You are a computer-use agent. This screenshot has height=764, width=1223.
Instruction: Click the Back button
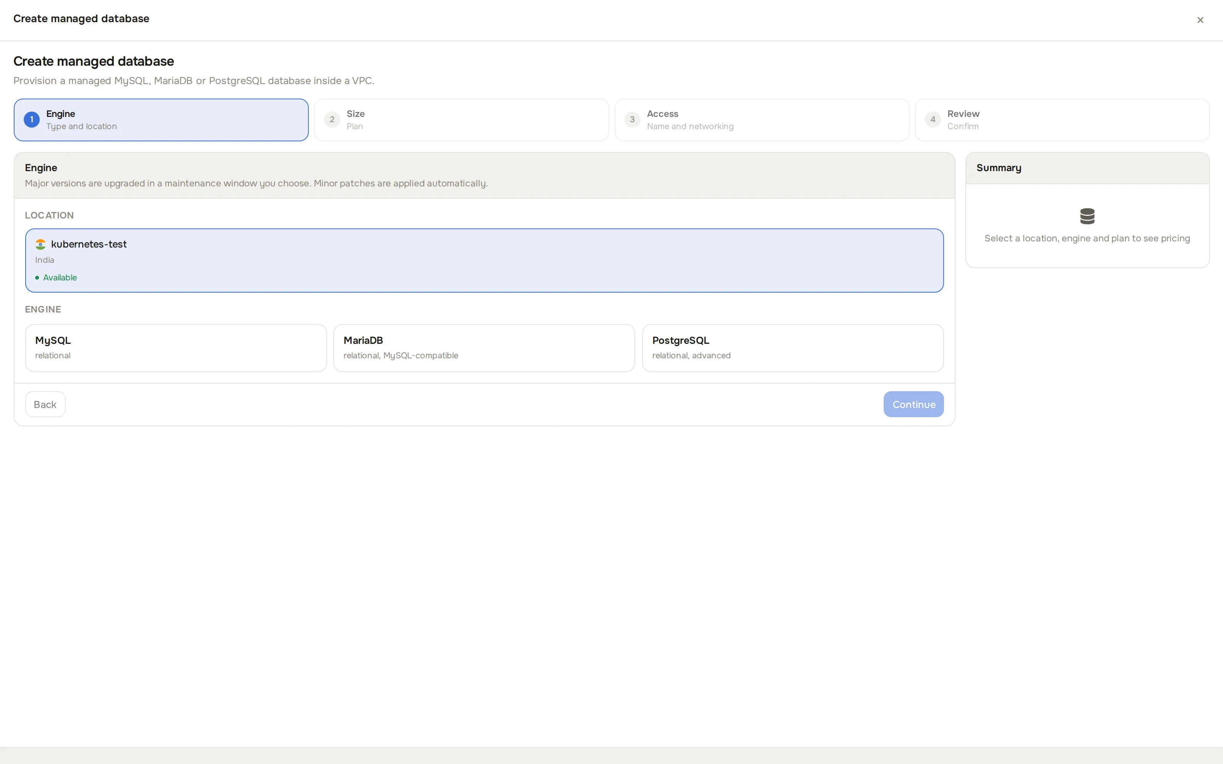tap(45, 404)
